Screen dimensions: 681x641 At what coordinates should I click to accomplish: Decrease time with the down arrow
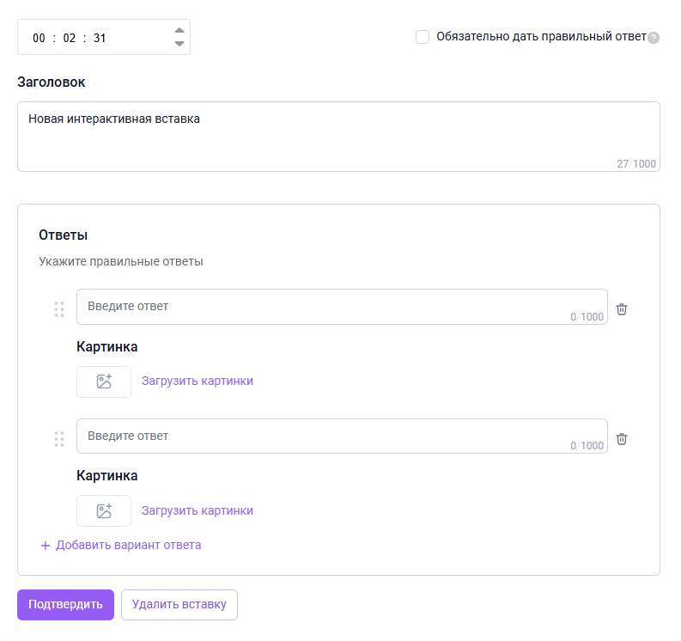[179, 44]
